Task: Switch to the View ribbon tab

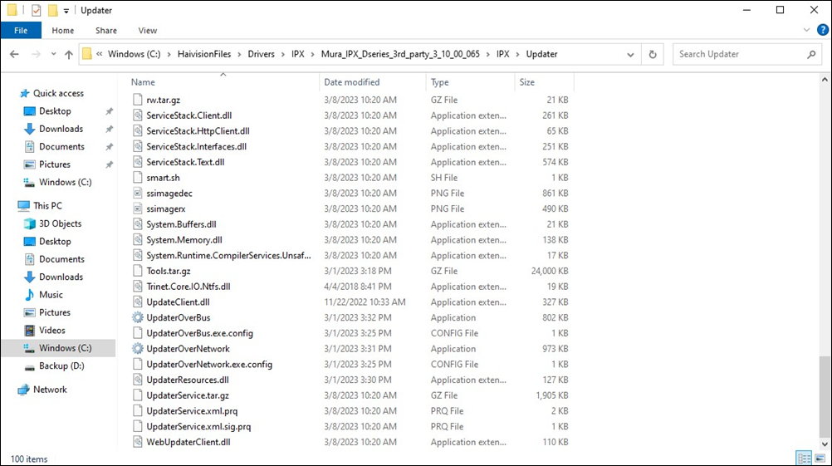Action: click(148, 31)
